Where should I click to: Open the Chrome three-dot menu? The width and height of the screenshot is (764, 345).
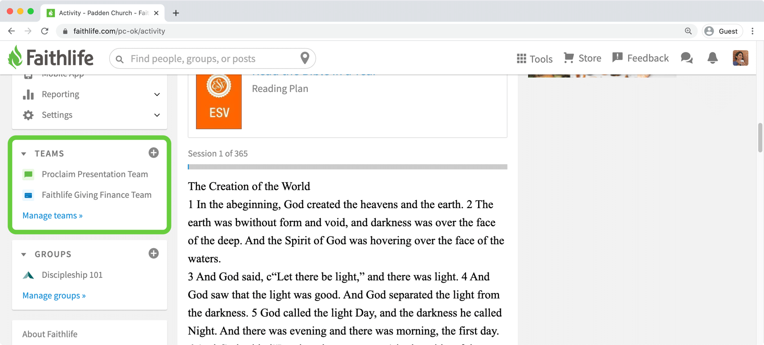click(753, 31)
